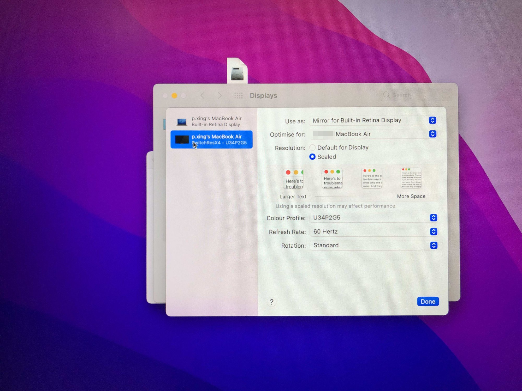
Task: Click the disk image icon above the window
Action: (237, 71)
